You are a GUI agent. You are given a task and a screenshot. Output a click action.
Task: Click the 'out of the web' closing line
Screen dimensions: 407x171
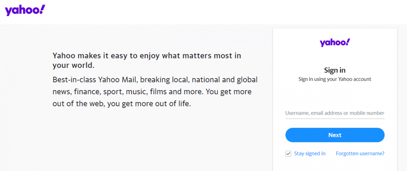(122, 104)
